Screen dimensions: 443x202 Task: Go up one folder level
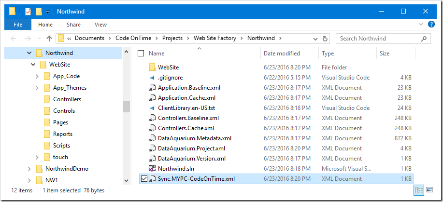click(x=49, y=39)
